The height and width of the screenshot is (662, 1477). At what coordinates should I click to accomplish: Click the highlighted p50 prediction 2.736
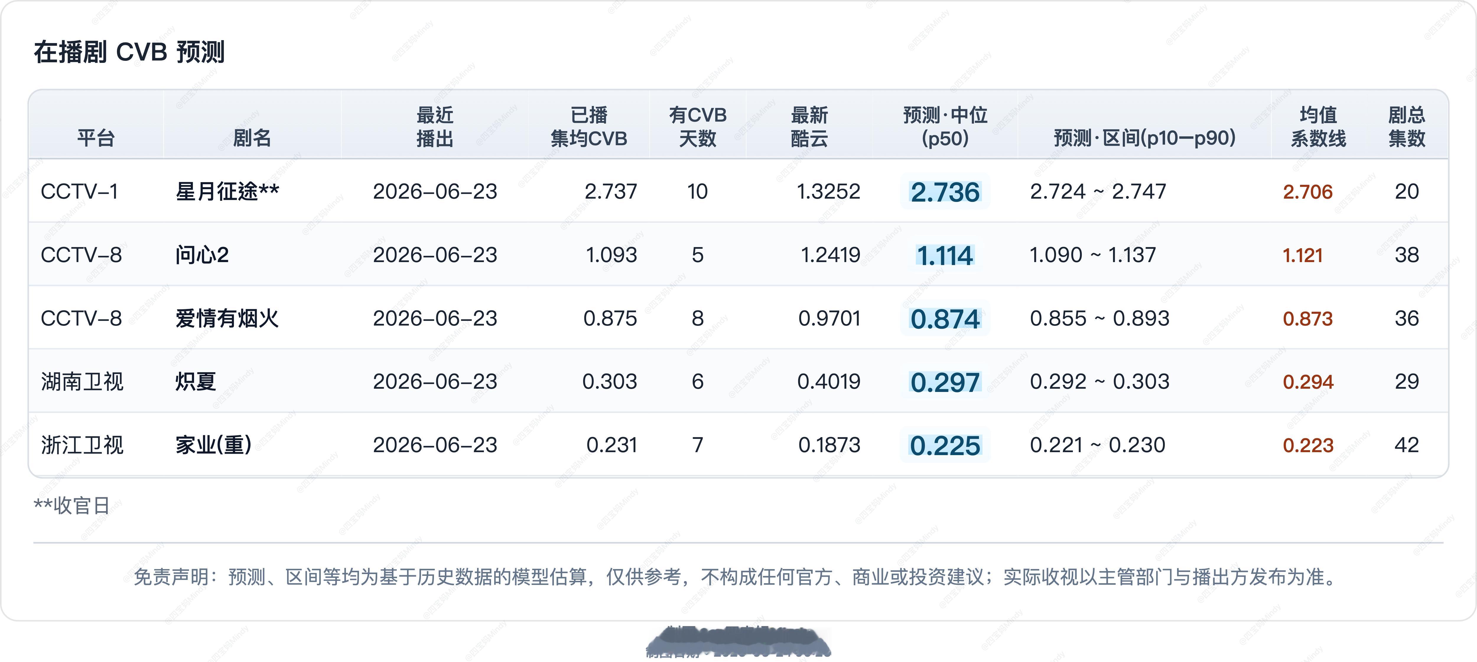click(945, 192)
